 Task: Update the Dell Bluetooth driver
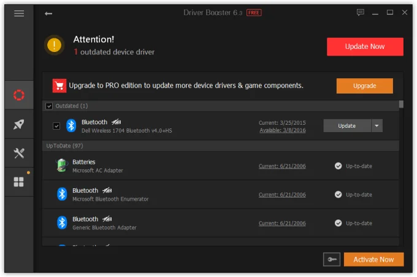[347, 126]
